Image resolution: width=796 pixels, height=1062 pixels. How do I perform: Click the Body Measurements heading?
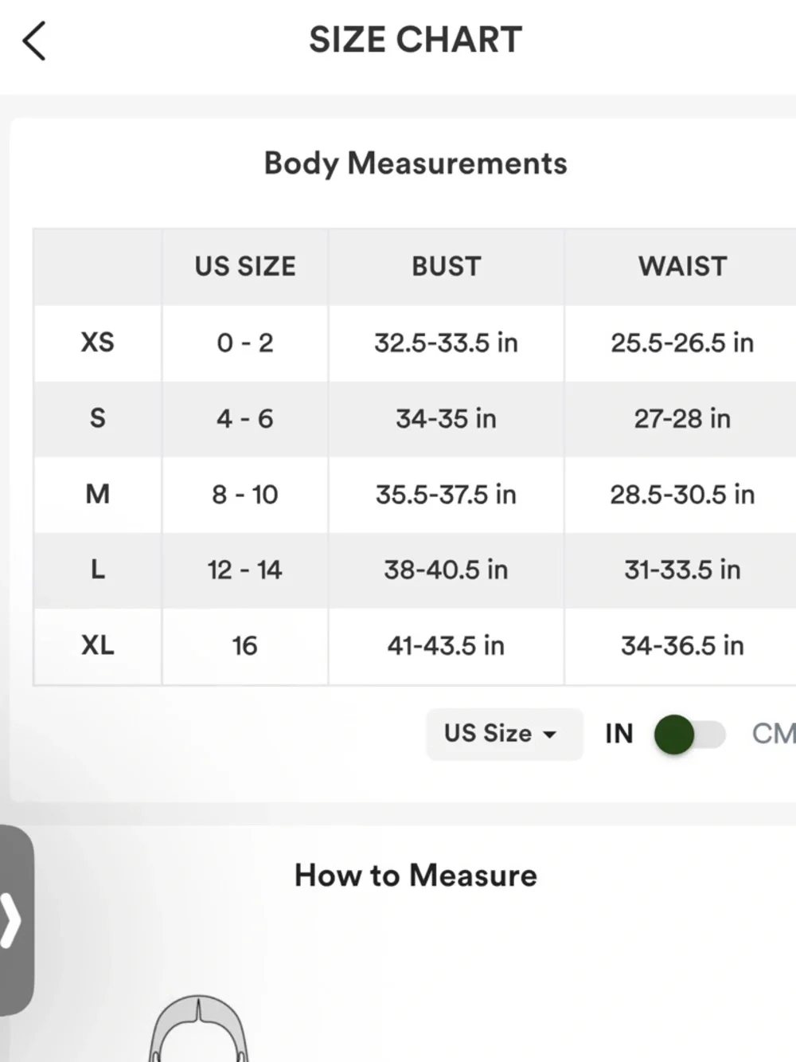tap(416, 163)
